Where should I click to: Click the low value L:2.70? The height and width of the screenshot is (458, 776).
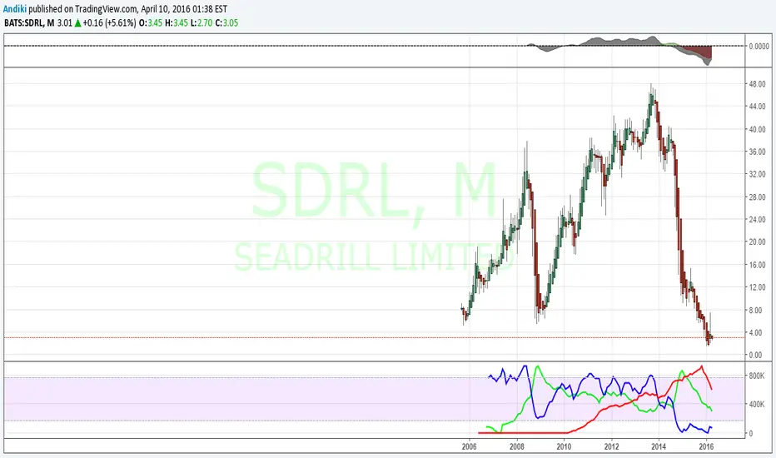201,22
